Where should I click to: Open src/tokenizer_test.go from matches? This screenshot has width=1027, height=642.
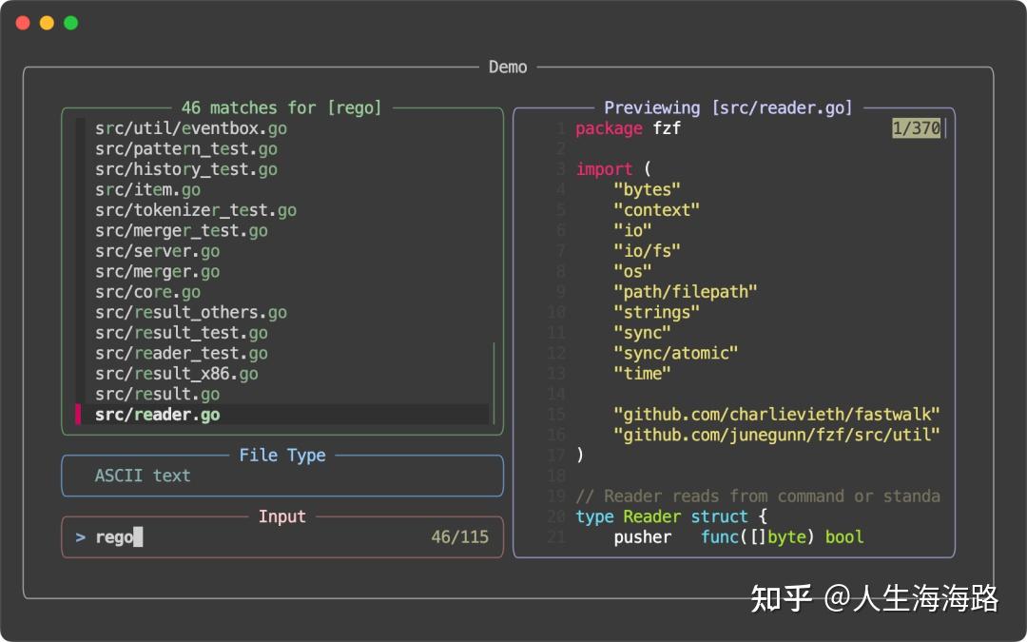195,210
